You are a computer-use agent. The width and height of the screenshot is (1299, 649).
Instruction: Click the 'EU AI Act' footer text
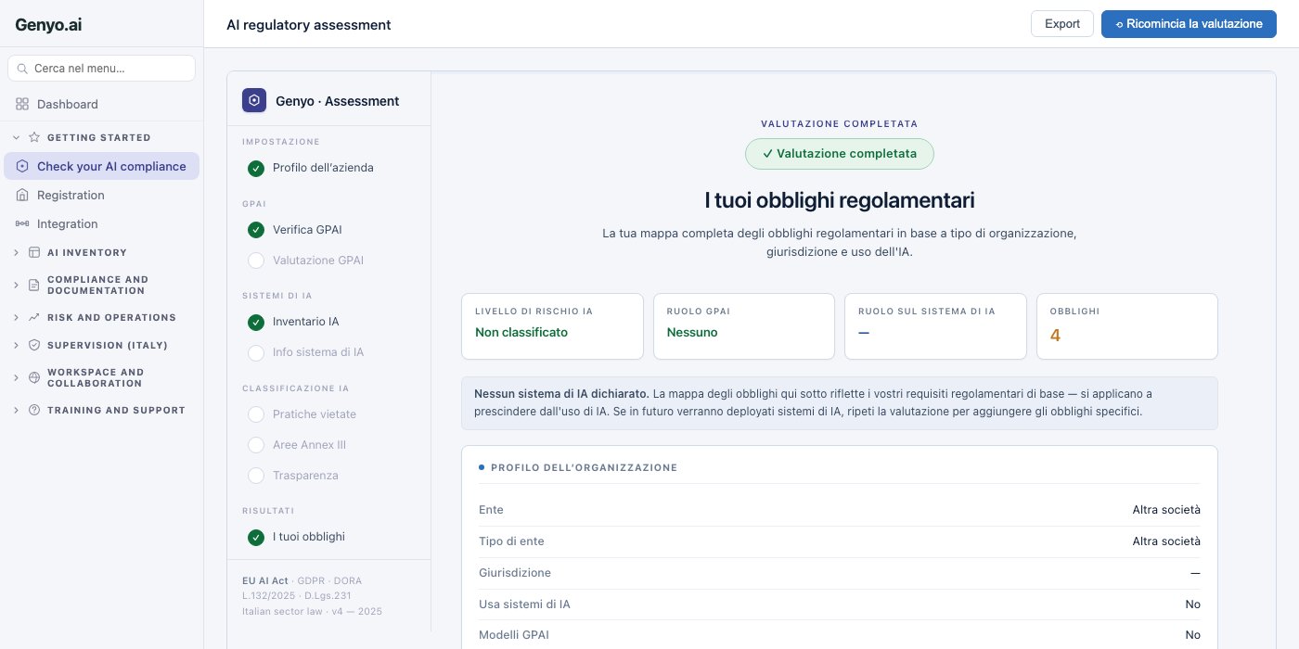(265, 581)
